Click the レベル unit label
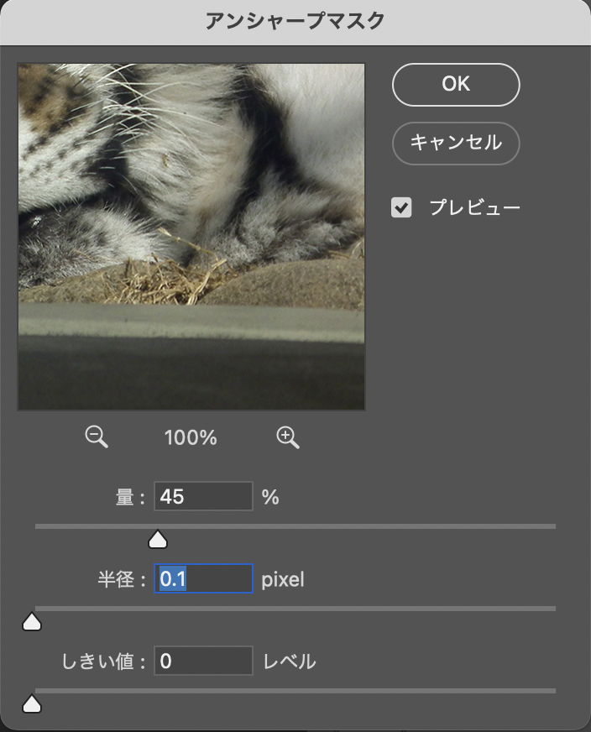Screen dimensions: 591x732 (x=290, y=661)
